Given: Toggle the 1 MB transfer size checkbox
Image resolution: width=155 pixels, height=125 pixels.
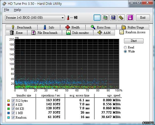Looking at the screenshot, I should click(x=13, y=113).
